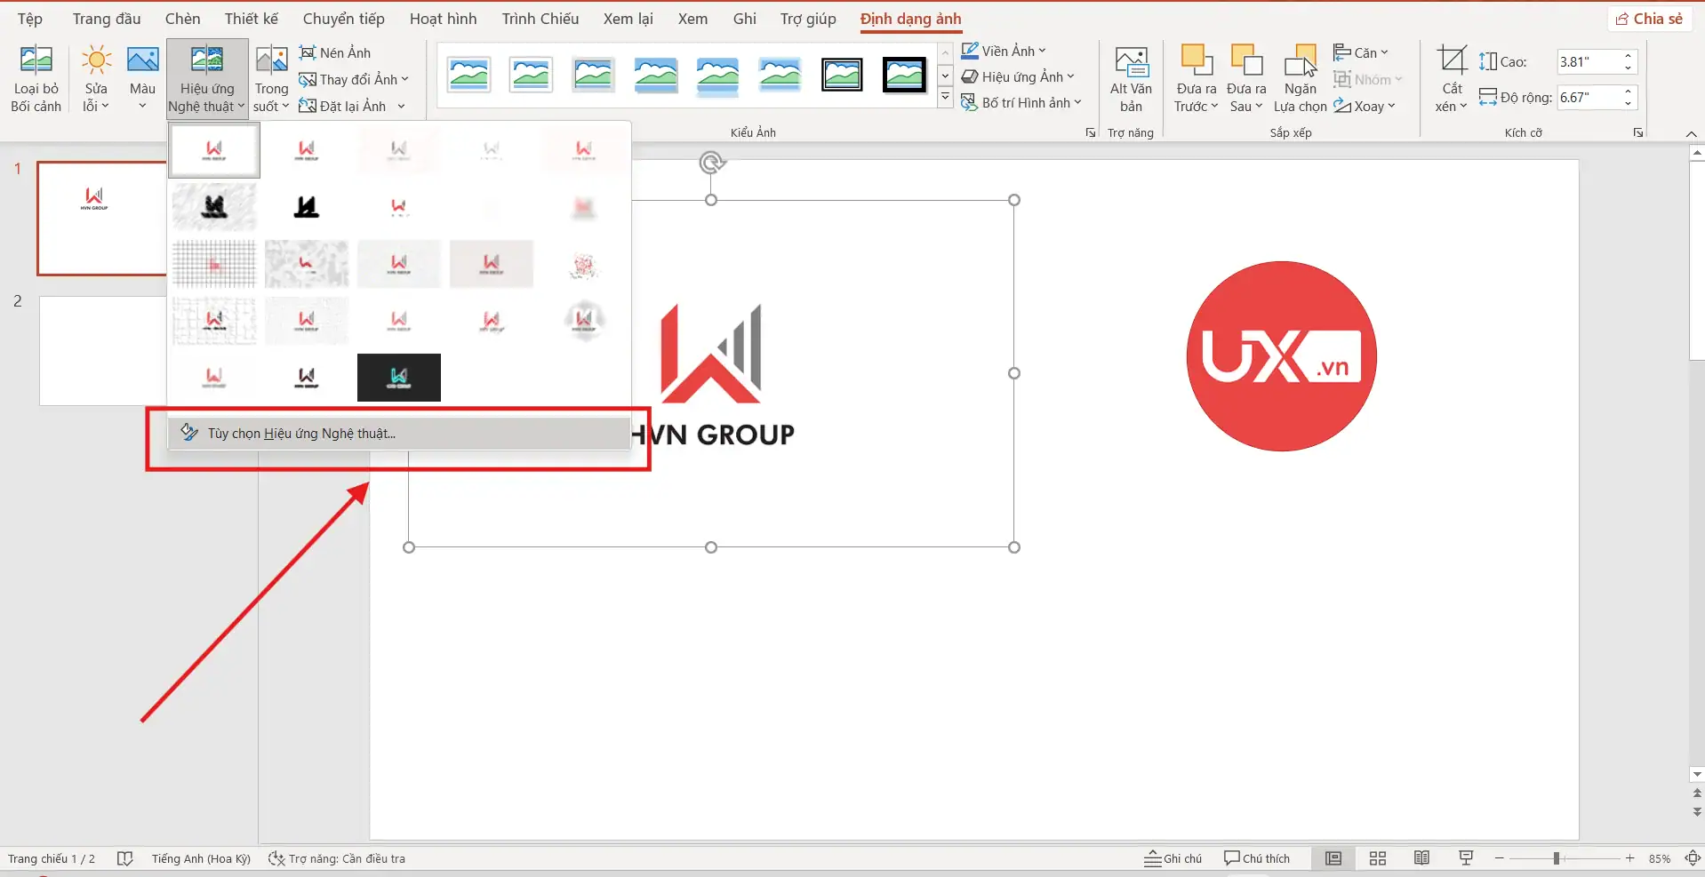Open the Sửa lỗi corrections tool
Image resolution: width=1705 pixels, height=877 pixels.
[96, 79]
